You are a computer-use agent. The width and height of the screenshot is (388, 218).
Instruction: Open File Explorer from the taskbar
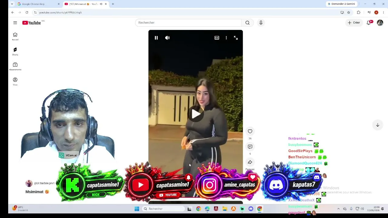(225, 209)
